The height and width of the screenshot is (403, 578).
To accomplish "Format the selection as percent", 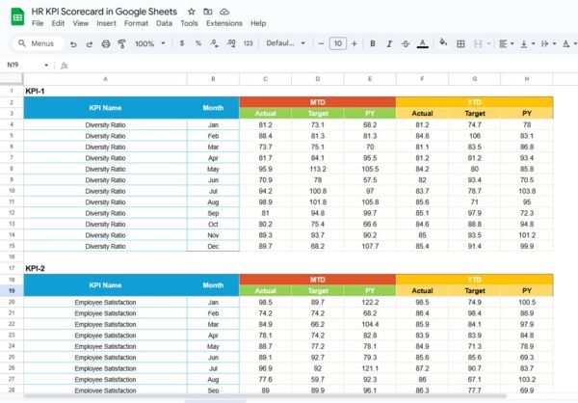I will 197,43.
